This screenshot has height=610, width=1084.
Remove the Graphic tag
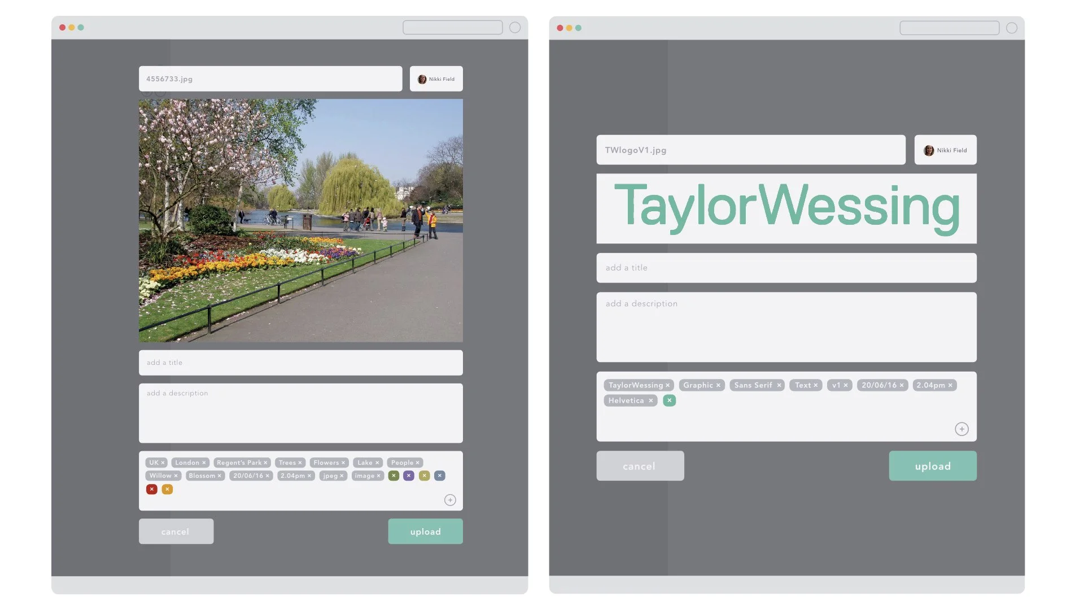tap(718, 385)
